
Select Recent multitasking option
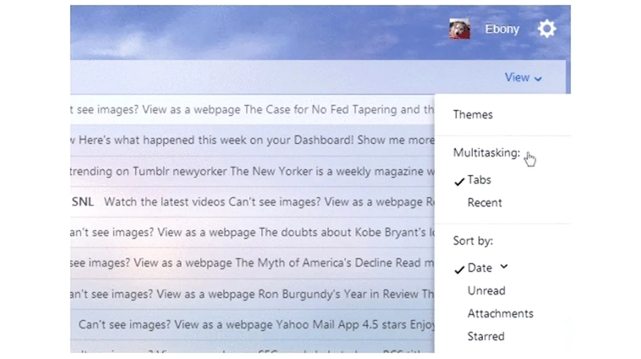click(x=484, y=203)
